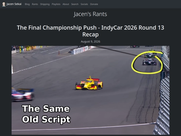Click the Donate link
The width and height of the screenshot is (181, 136).
(94, 4)
